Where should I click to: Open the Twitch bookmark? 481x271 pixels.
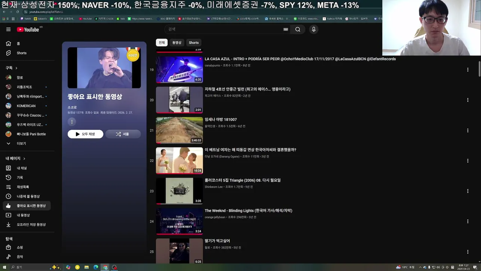26,18
